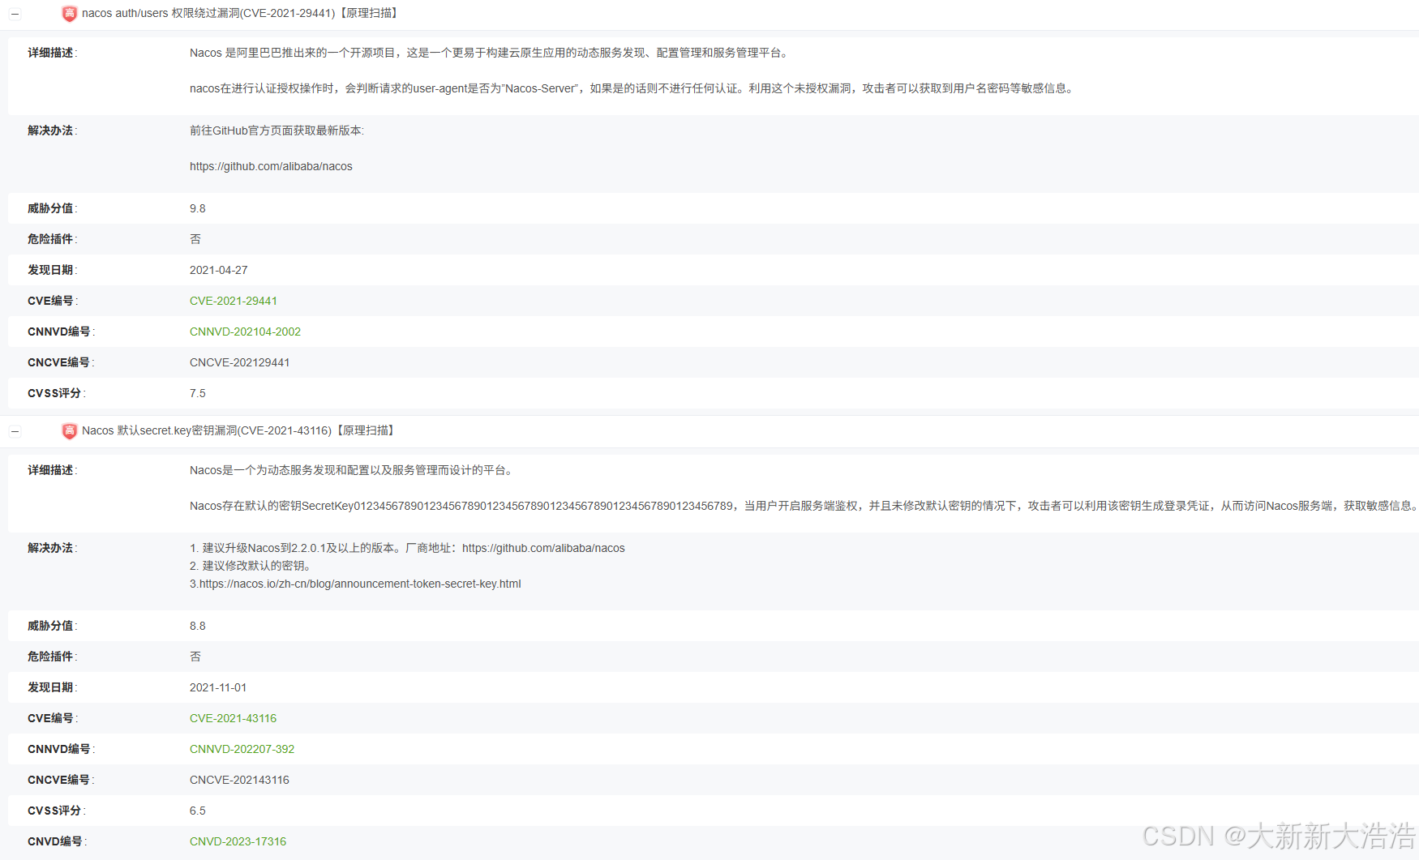Open the CVE-2021-43116 link
Viewport: 1419px width, 860px height.
pos(233,718)
